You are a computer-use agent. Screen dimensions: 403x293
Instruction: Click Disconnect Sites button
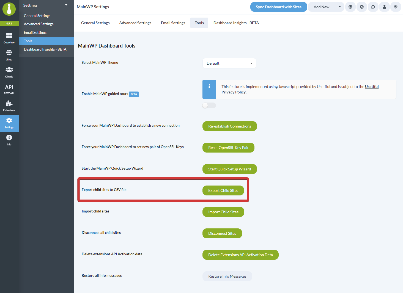coord(222,233)
